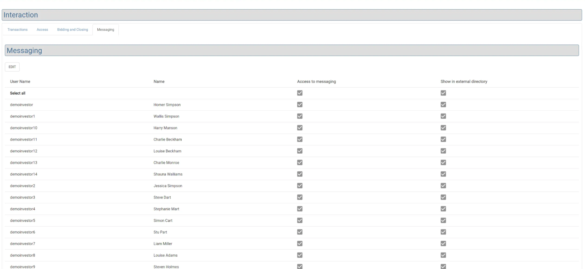Toggle messaging access for Harry Manson
The height and width of the screenshot is (269, 585).
(300, 128)
